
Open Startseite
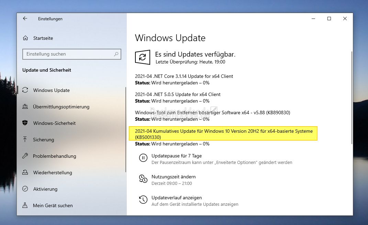click(43, 38)
